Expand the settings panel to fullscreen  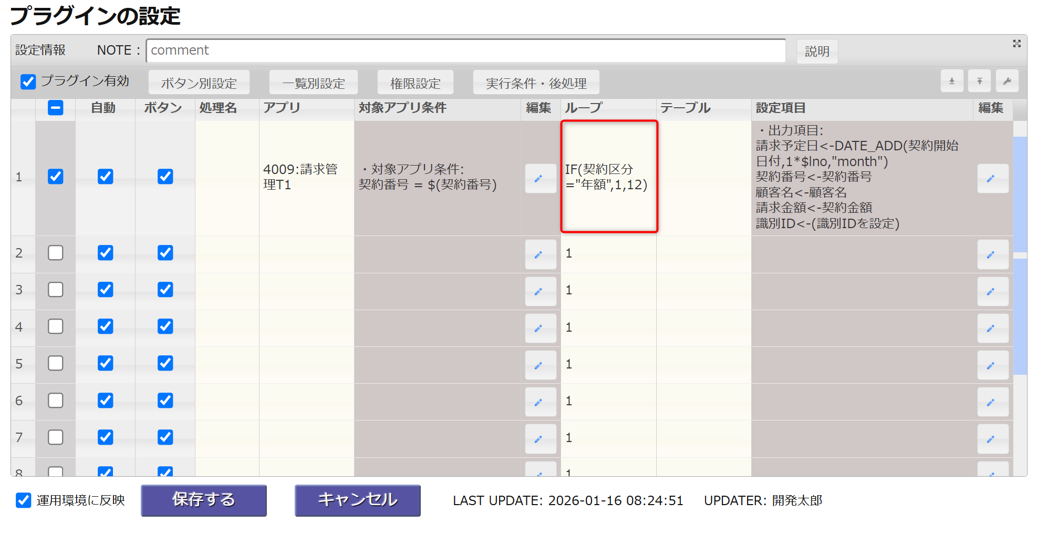1017,44
